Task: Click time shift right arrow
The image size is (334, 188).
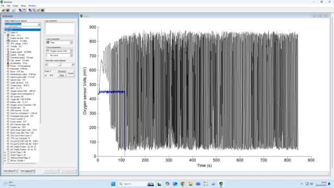Action: [x=73, y=64]
